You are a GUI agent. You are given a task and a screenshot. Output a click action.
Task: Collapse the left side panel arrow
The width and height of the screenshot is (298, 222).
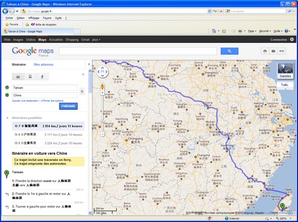[89, 64]
